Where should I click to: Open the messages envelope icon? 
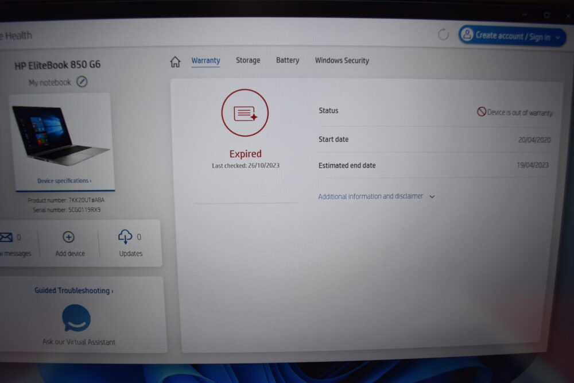(6, 238)
